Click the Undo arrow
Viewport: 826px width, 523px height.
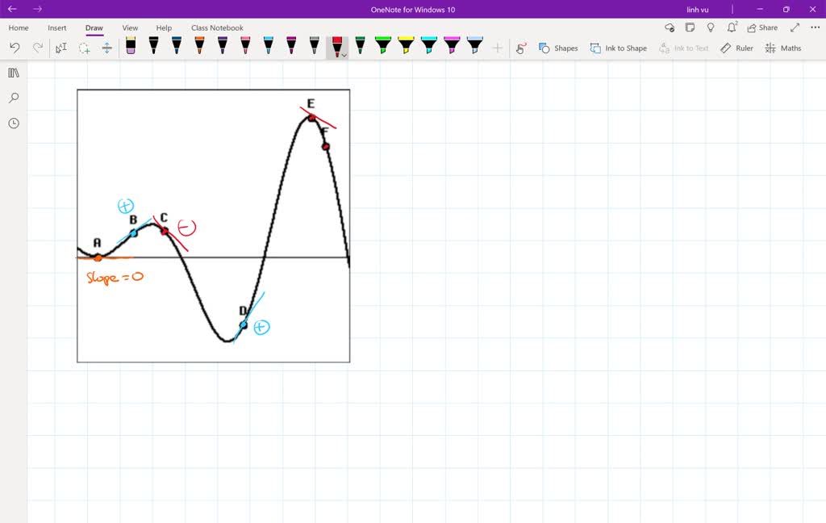tap(14, 47)
